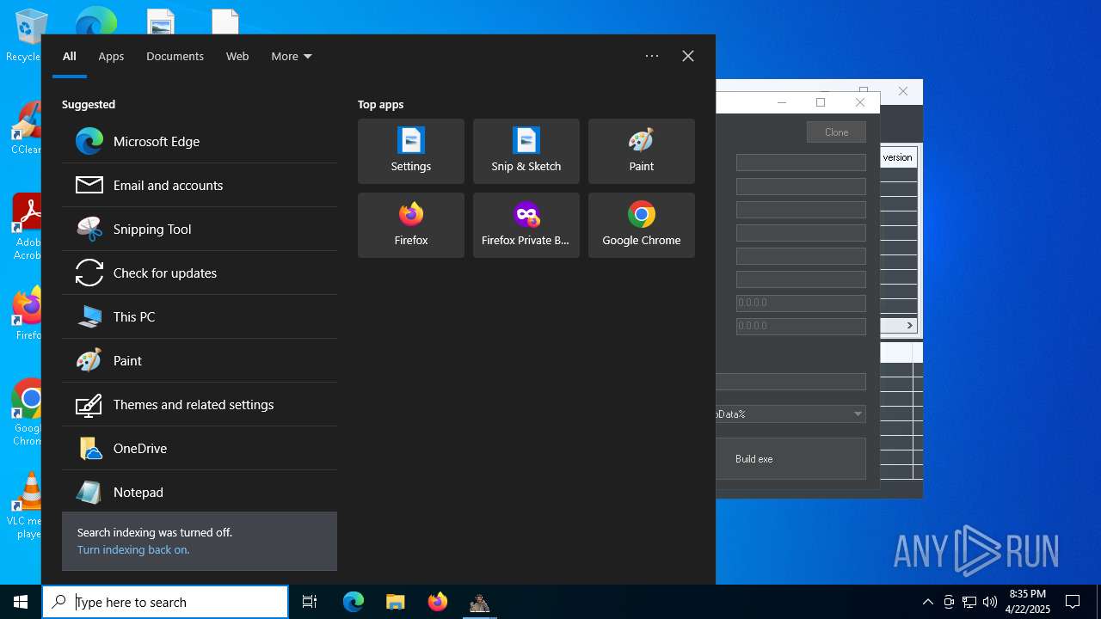Click first 0.0.0.0 field in builder window
This screenshot has height=619, width=1101.
[801, 303]
